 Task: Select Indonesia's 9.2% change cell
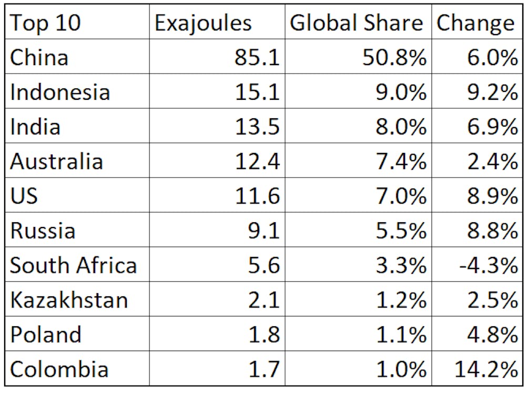(477, 91)
